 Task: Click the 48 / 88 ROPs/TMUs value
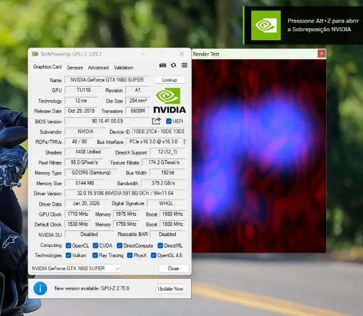(x=79, y=142)
